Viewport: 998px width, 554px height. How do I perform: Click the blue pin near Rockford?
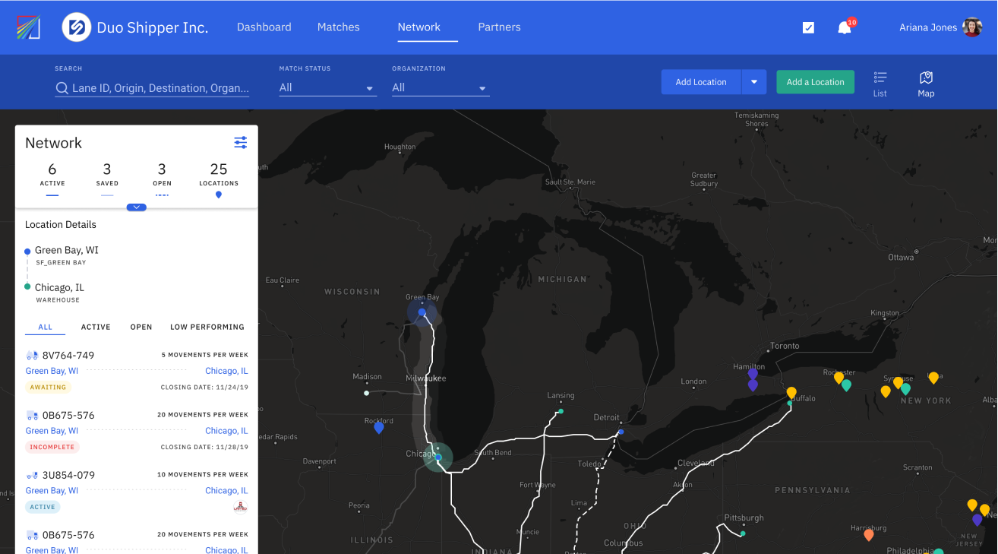pos(379,428)
